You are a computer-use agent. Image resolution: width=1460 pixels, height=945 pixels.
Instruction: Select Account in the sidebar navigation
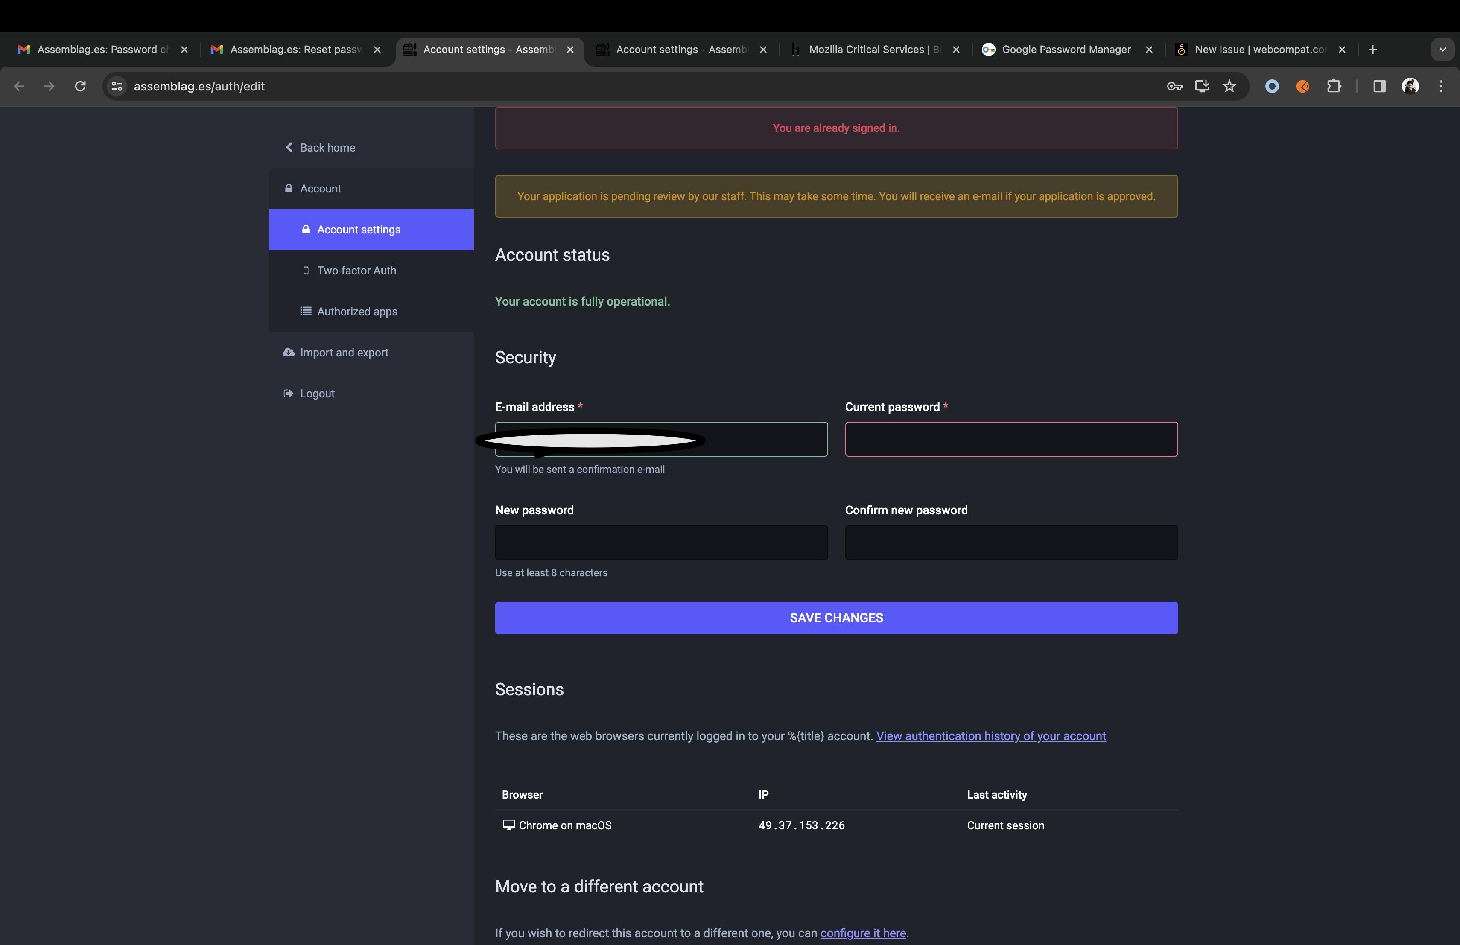tap(320, 188)
